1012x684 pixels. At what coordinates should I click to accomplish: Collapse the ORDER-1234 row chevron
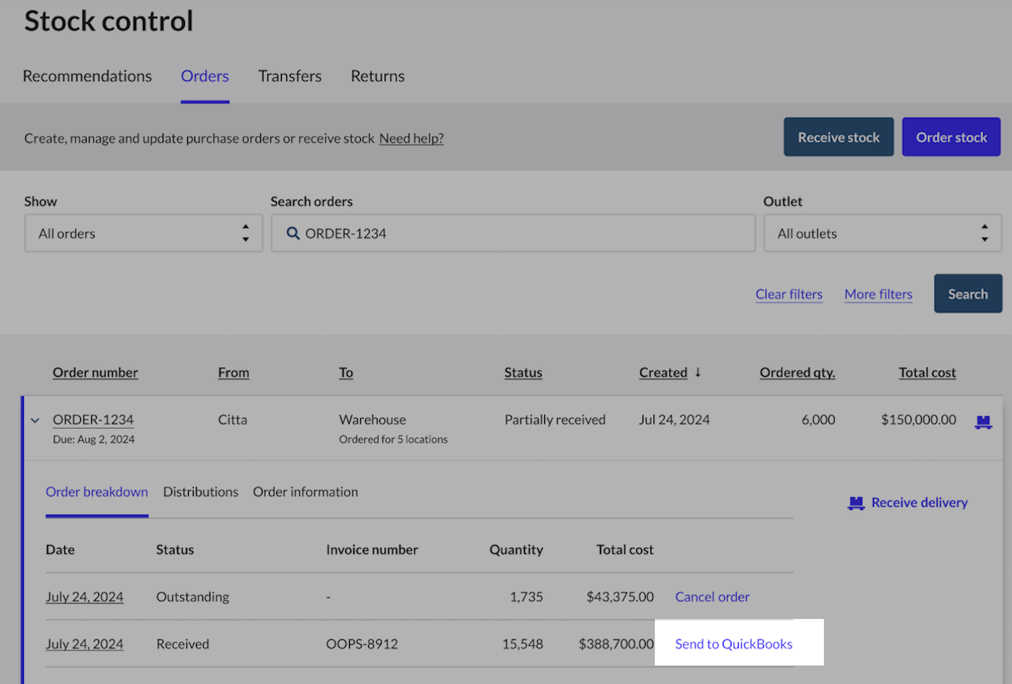(x=35, y=420)
